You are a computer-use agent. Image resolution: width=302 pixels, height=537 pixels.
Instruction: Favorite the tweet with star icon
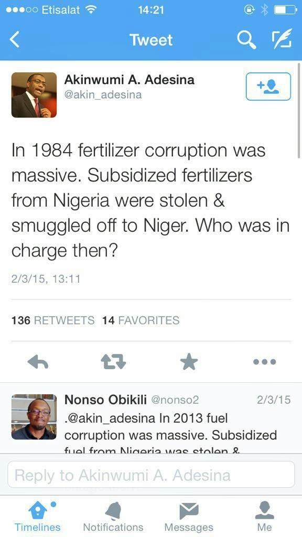click(189, 362)
